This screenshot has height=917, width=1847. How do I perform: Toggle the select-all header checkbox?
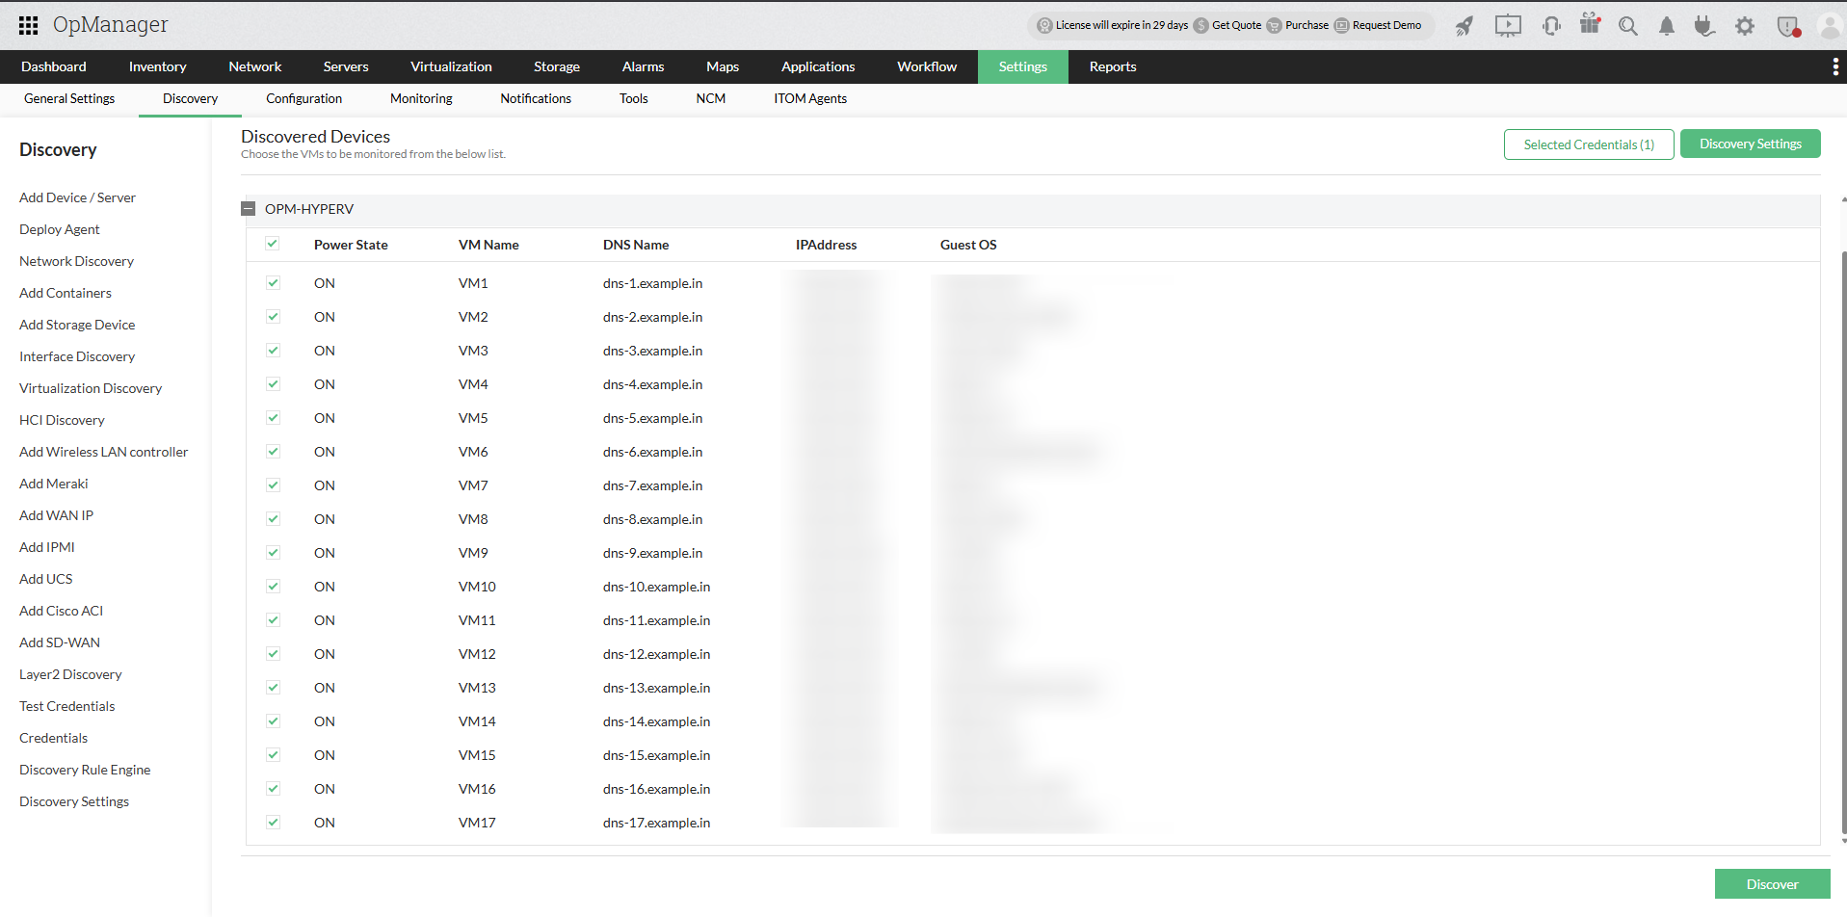tap(273, 244)
